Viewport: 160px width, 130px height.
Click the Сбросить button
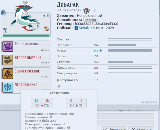pyautogui.click(x=141, y=128)
